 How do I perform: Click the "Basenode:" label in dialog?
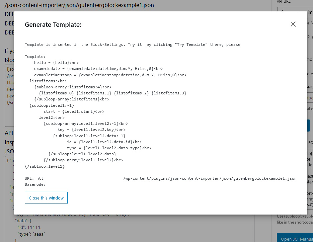[x=35, y=184]
